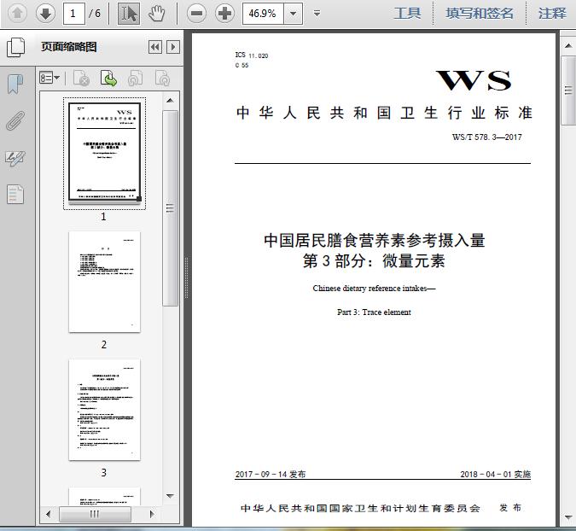Click the thumbnail pane horizontal scrollbar
576x531 pixels.
pos(95,514)
